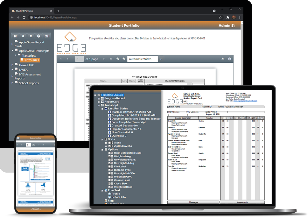The height and width of the screenshot is (219, 308).
Task: Open the help question mark icon
Action: coord(39,36)
